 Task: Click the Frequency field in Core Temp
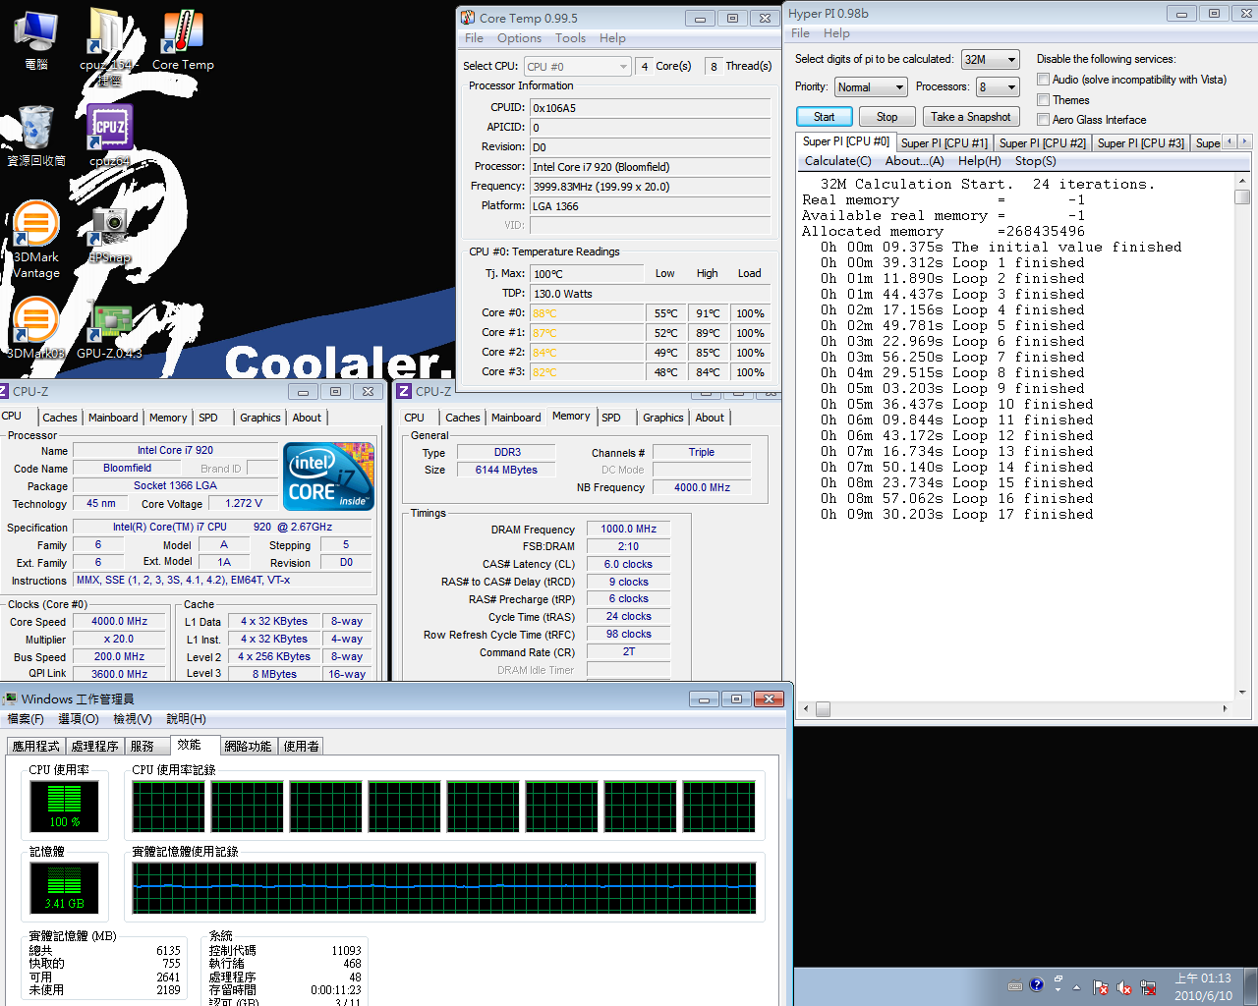click(650, 187)
